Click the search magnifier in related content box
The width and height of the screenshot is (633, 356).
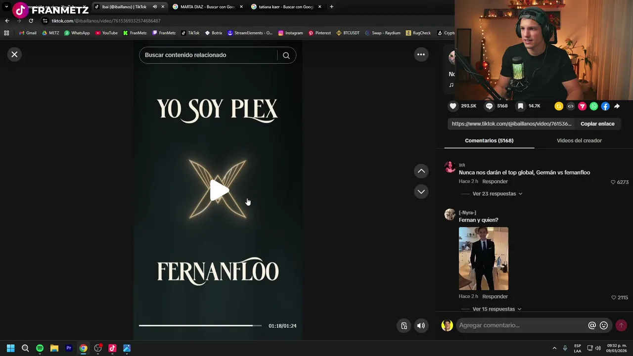tap(286, 55)
